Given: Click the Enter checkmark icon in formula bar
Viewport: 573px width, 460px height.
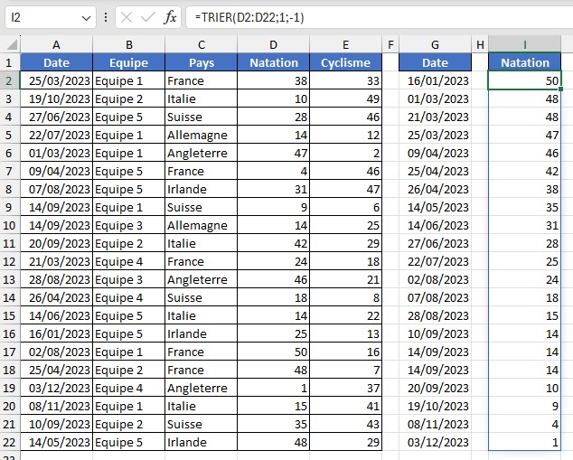Looking at the screenshot, I should (x=147, y=17).
